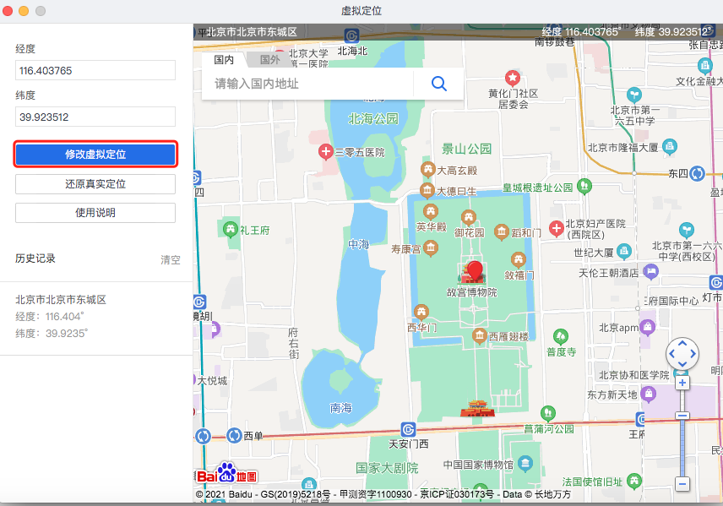
Task: Open the 使用说明 instructions
Action: pyautogui.click(x=95, y=213)
